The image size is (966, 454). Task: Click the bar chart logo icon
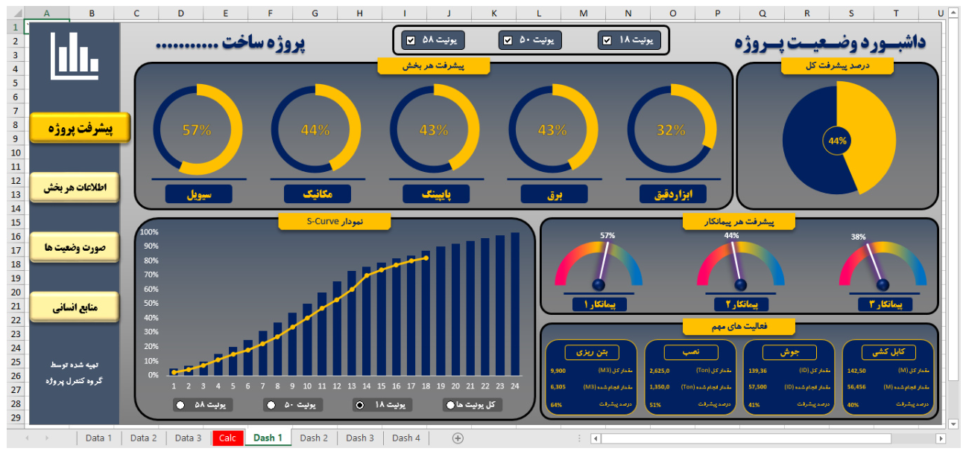tap(75, 57)
